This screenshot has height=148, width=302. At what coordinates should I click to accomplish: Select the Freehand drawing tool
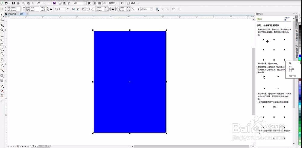pyautogui.click(x=2, y=36)
